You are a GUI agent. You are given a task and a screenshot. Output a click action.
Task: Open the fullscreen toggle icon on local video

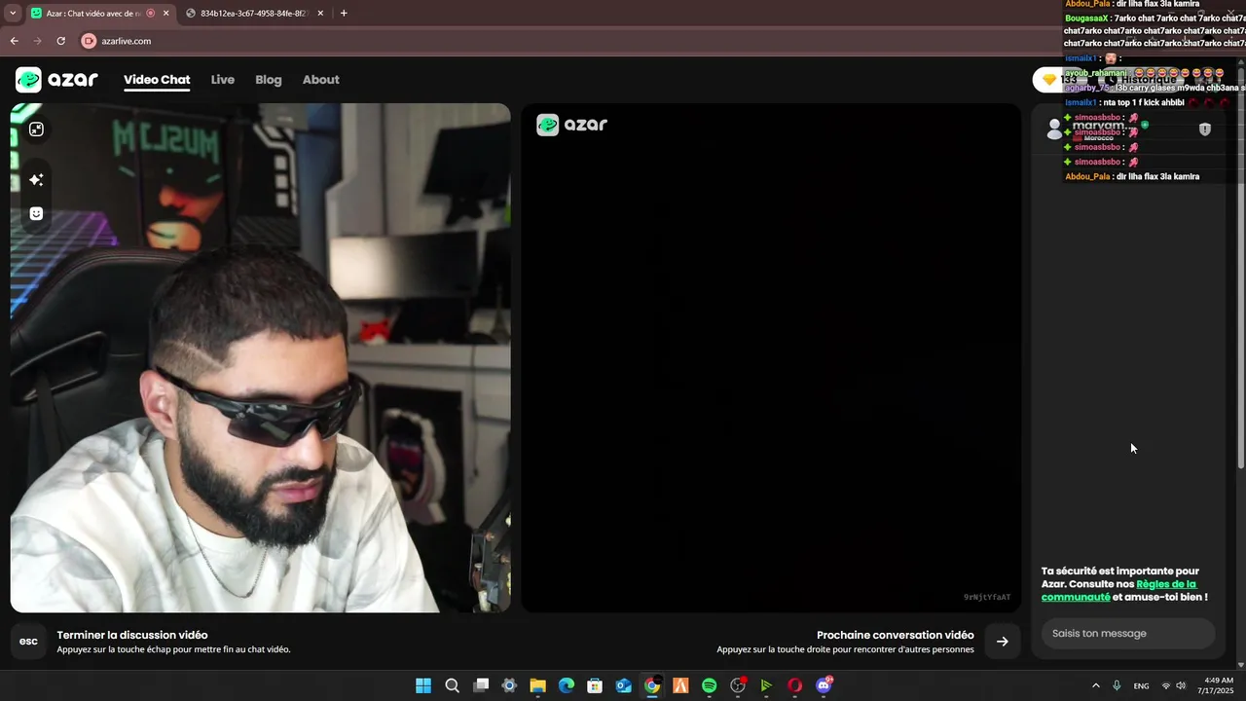[x=36, y=129]
